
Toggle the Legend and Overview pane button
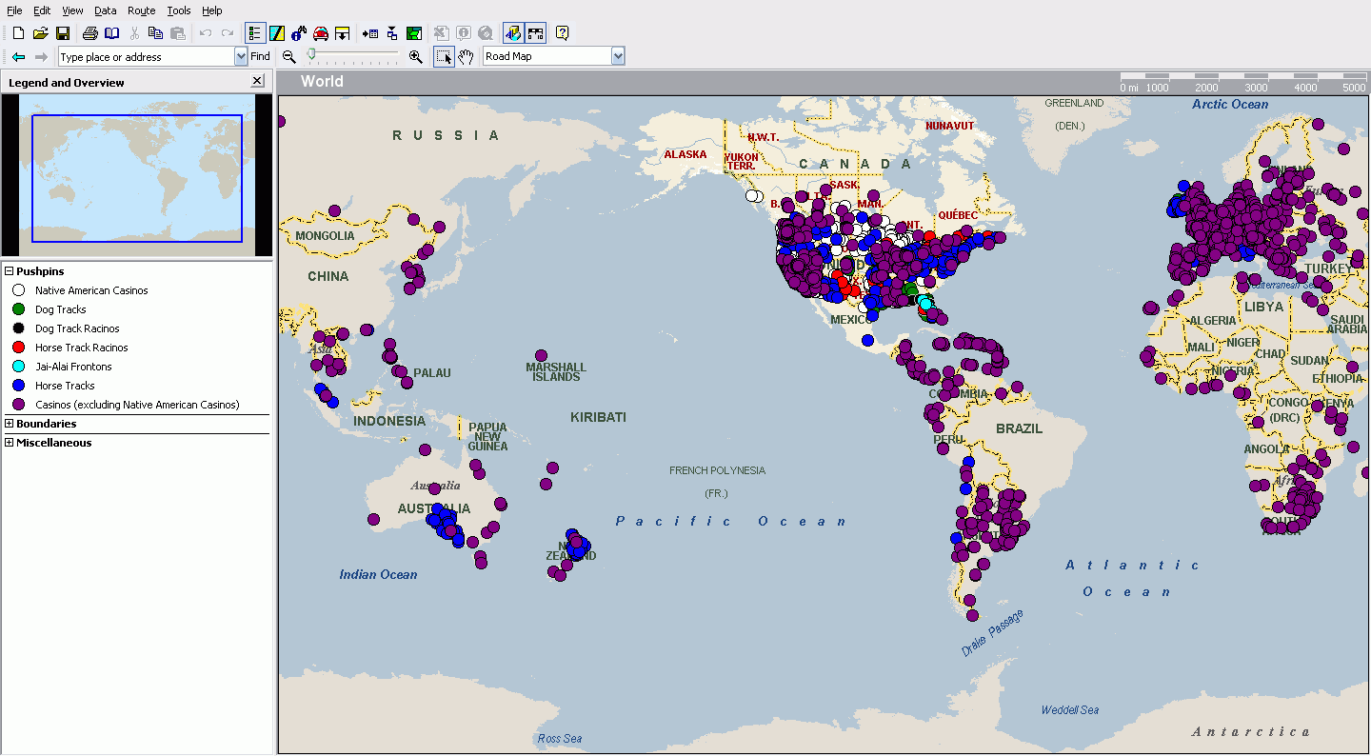click(x=254, y=33)
